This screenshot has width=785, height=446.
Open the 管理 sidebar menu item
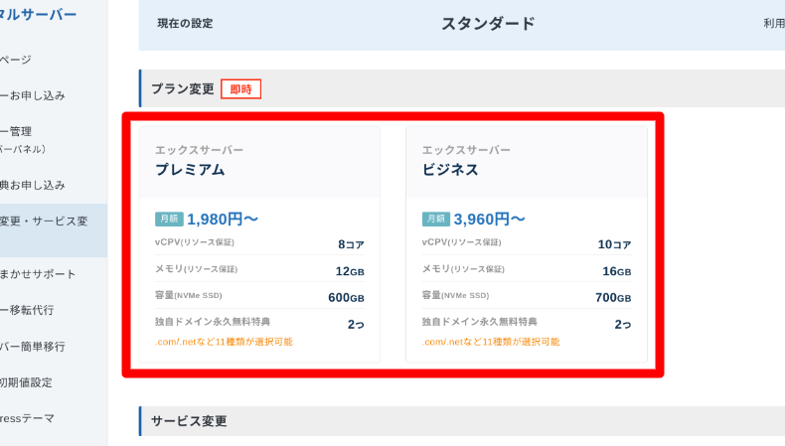16,132
